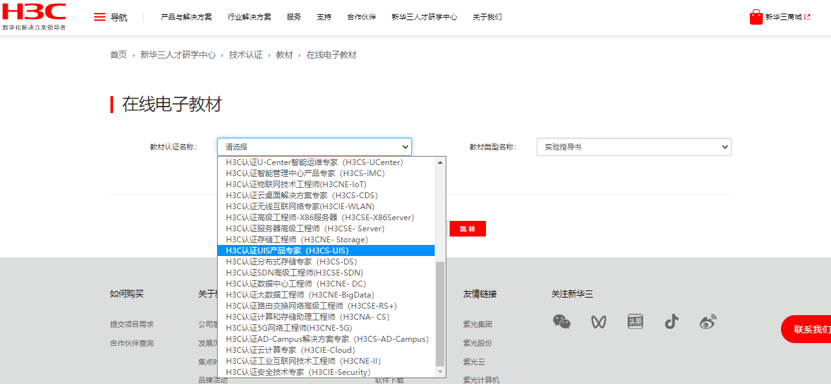This screenshot has height=384, width=831.
Task: Open the Weibo social icon
Action: 708,322
